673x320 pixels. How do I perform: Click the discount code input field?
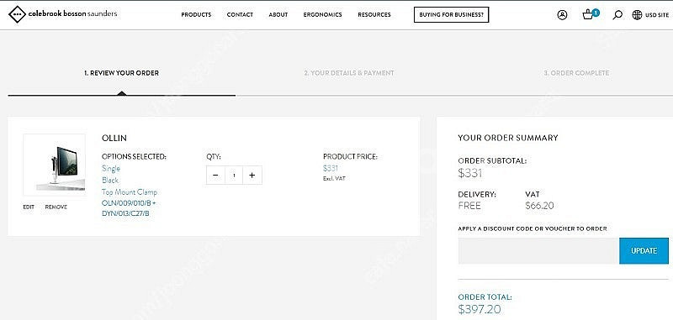coord(538,250)
